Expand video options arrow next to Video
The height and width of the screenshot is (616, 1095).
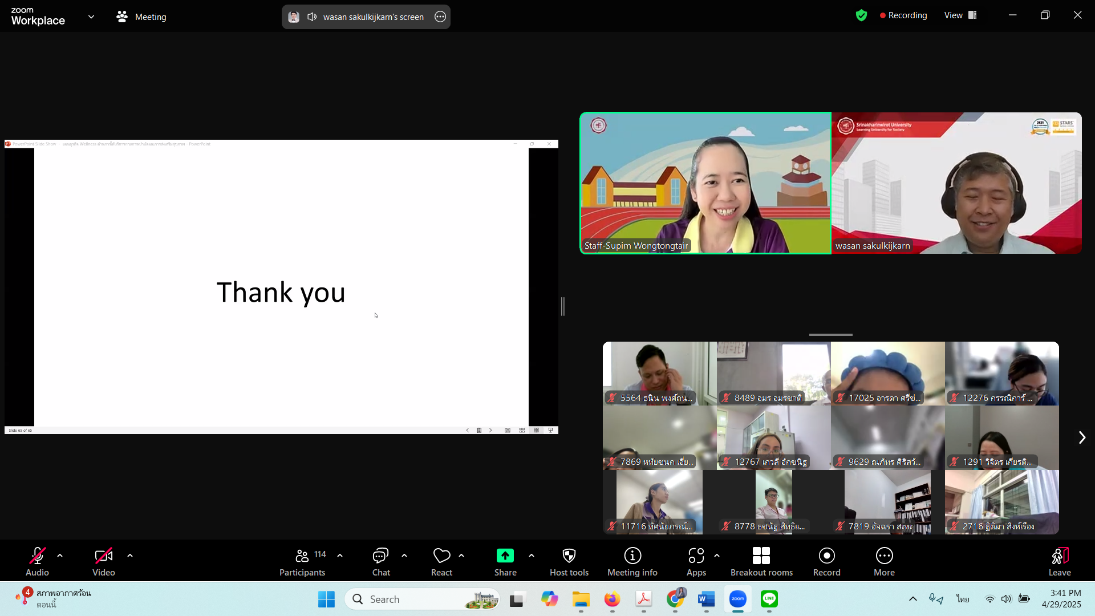click(x=130, y=556)
